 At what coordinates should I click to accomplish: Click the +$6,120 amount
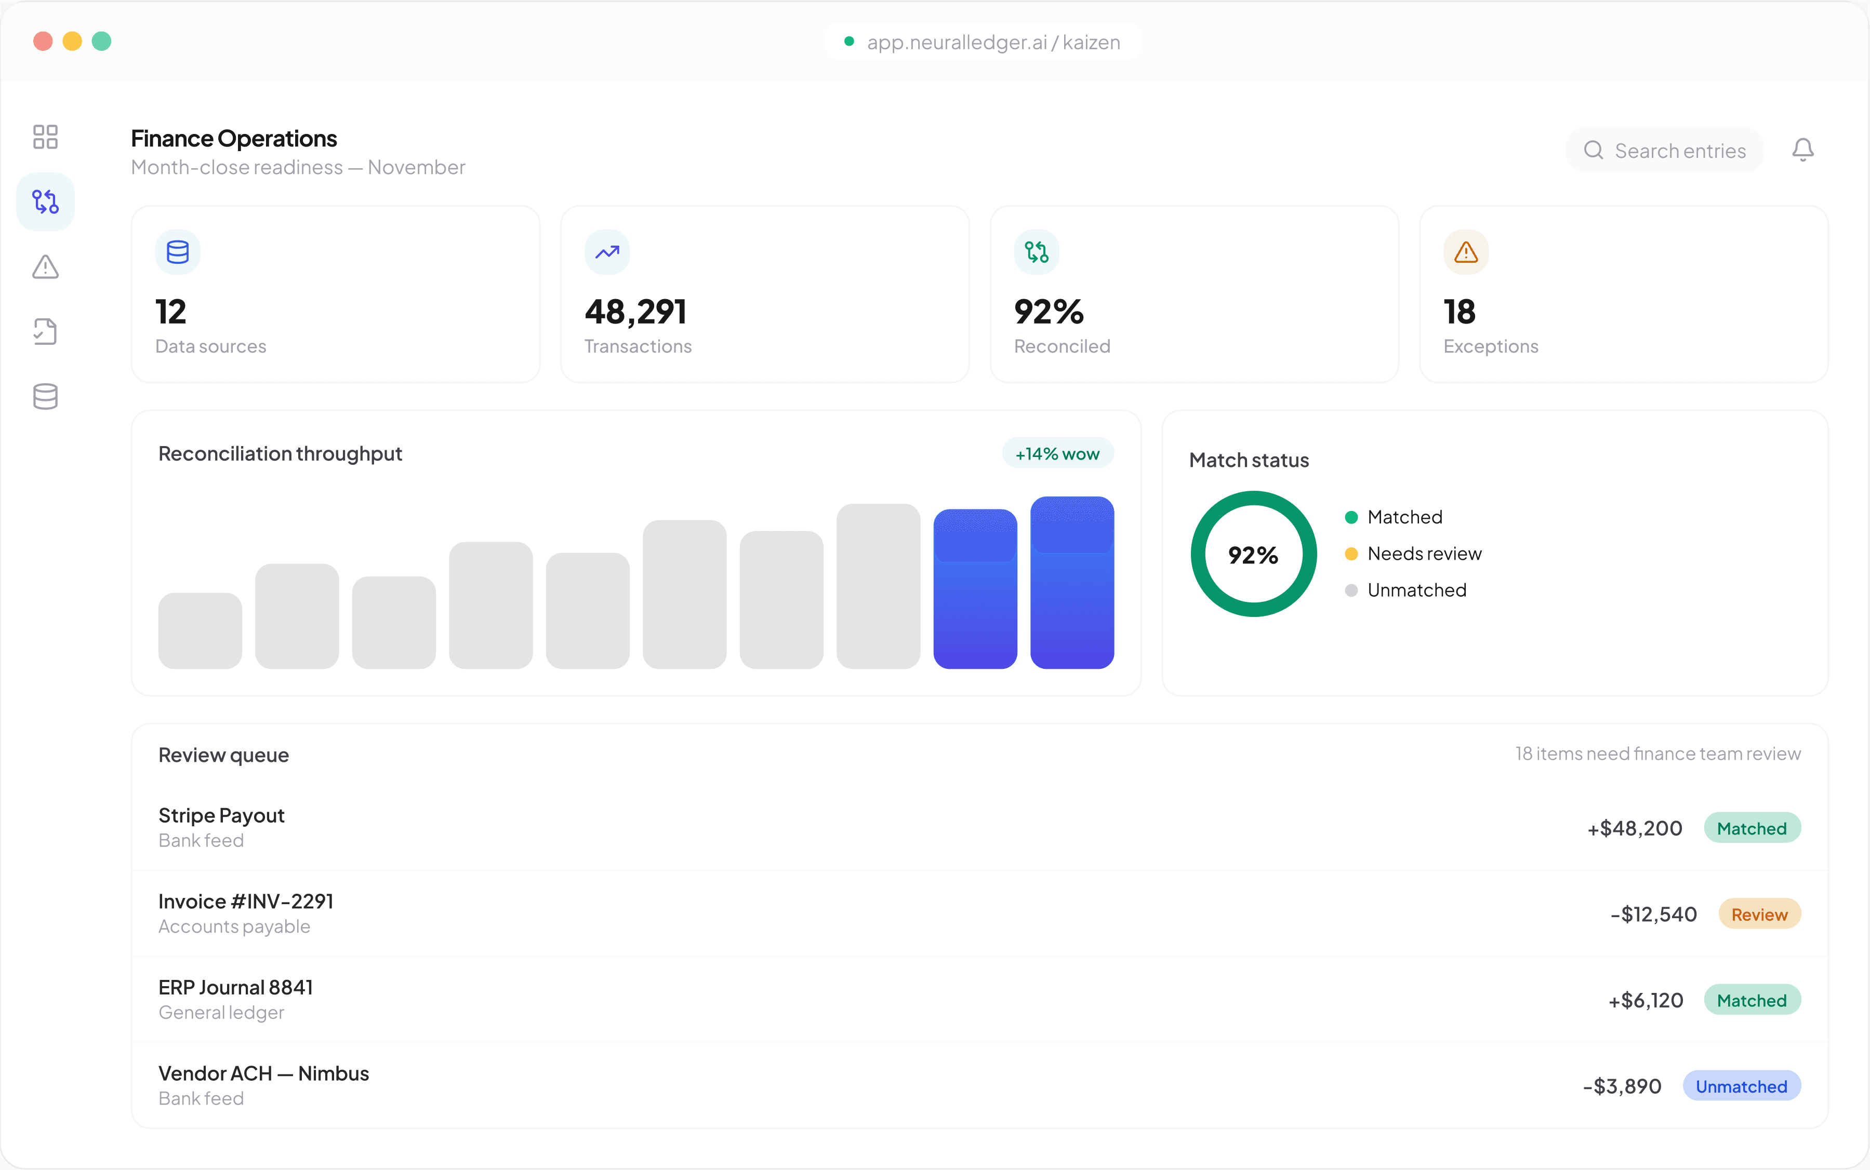click(x=1646, y=1000)
